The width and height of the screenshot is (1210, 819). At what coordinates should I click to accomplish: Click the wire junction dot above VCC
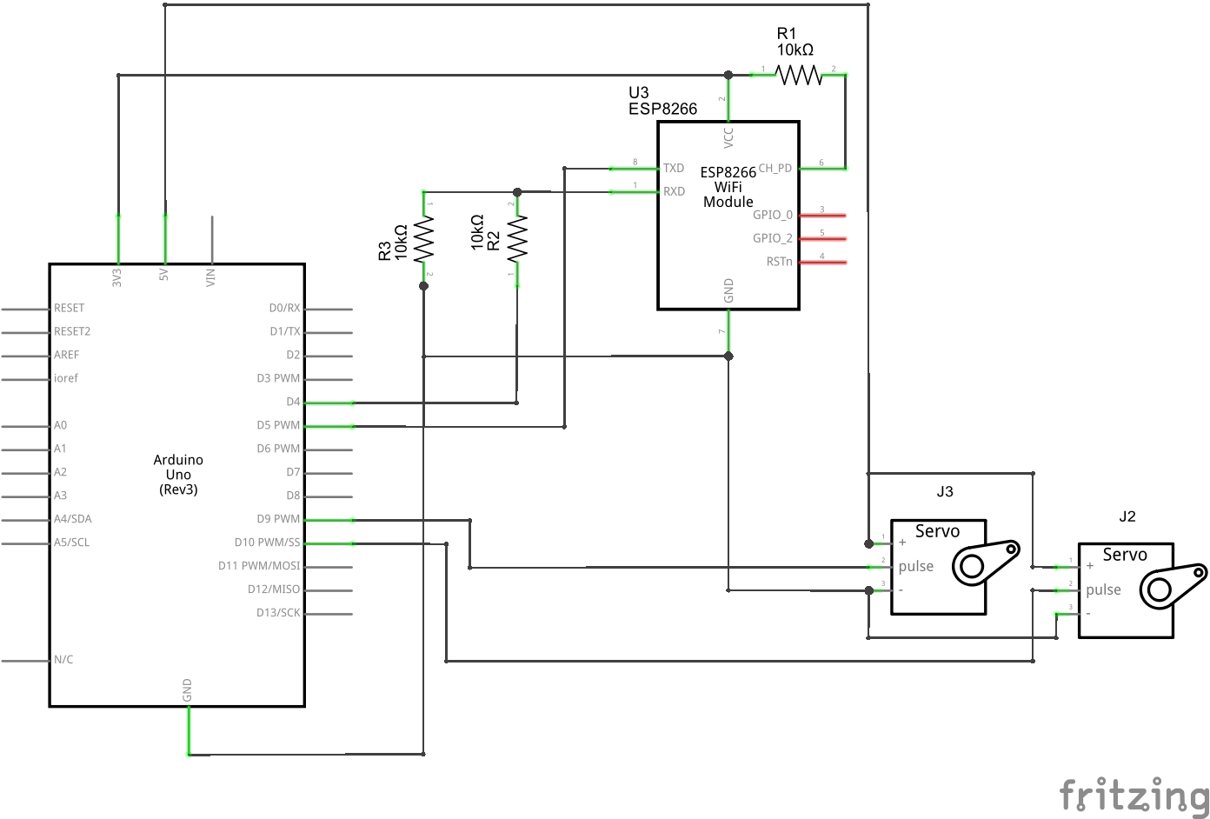coord(728,76)
